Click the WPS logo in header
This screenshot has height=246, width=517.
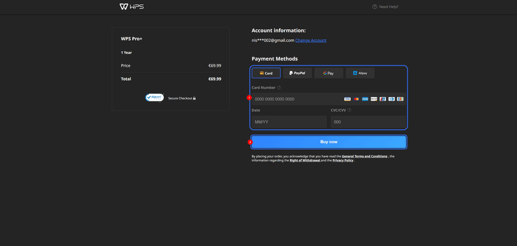click(x=132, y=7)
